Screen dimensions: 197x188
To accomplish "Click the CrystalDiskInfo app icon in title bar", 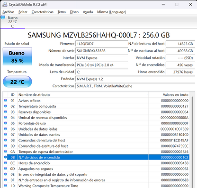I will 5,4.
